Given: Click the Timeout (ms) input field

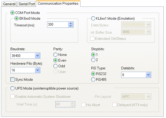Looking at the screenshot, I should tap(57, 25).
